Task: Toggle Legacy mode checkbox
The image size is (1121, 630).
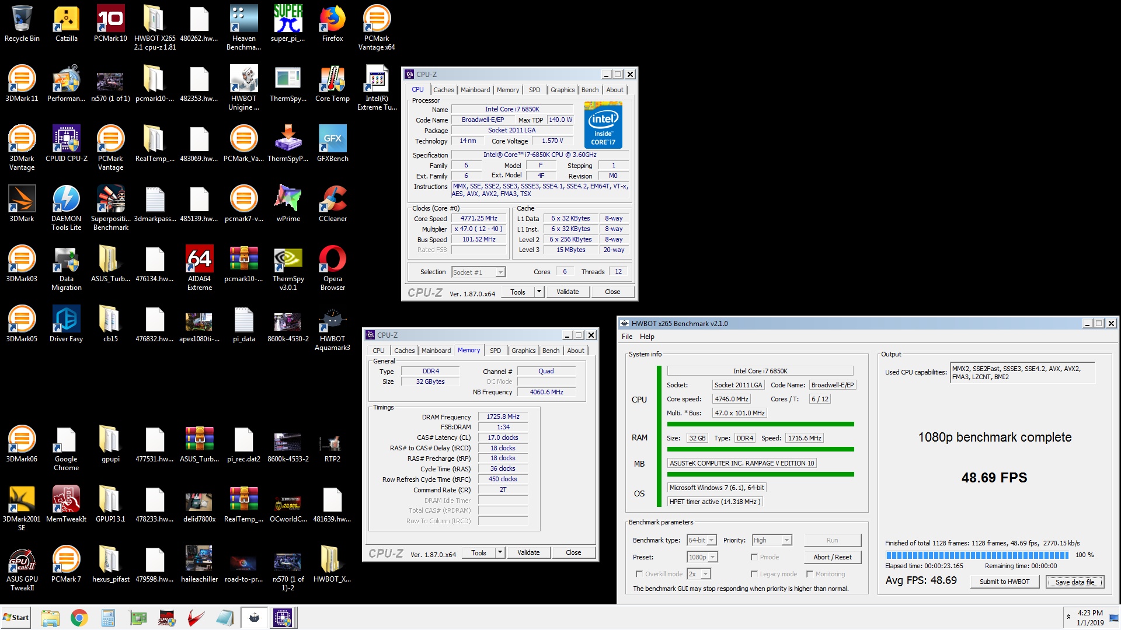Action: coord(754,574)
